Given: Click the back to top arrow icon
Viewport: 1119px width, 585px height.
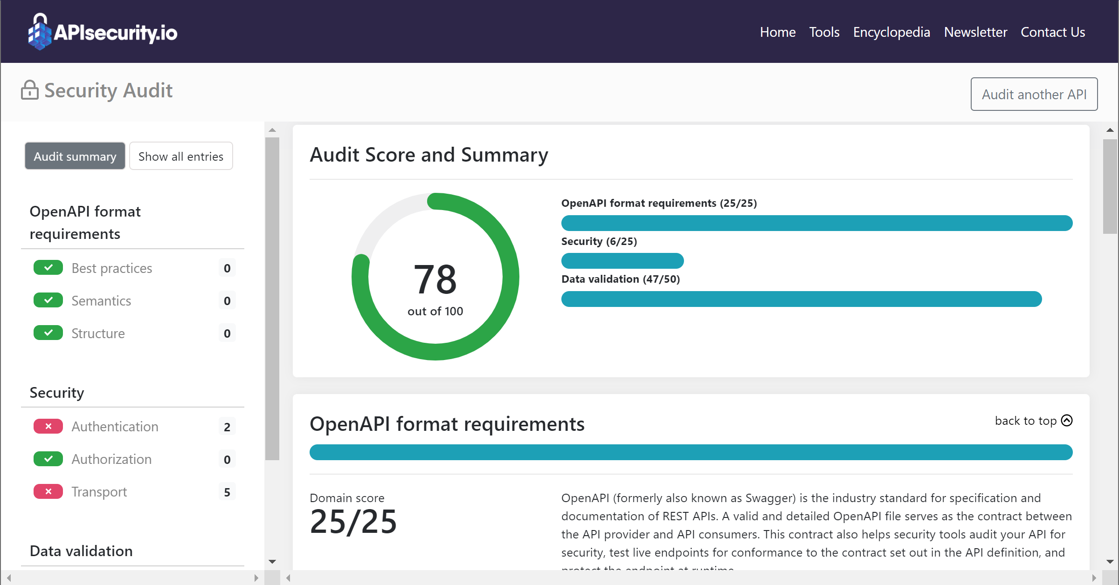Looking at the screenshot, I should pyautogui.click(x=1067, y=421).
